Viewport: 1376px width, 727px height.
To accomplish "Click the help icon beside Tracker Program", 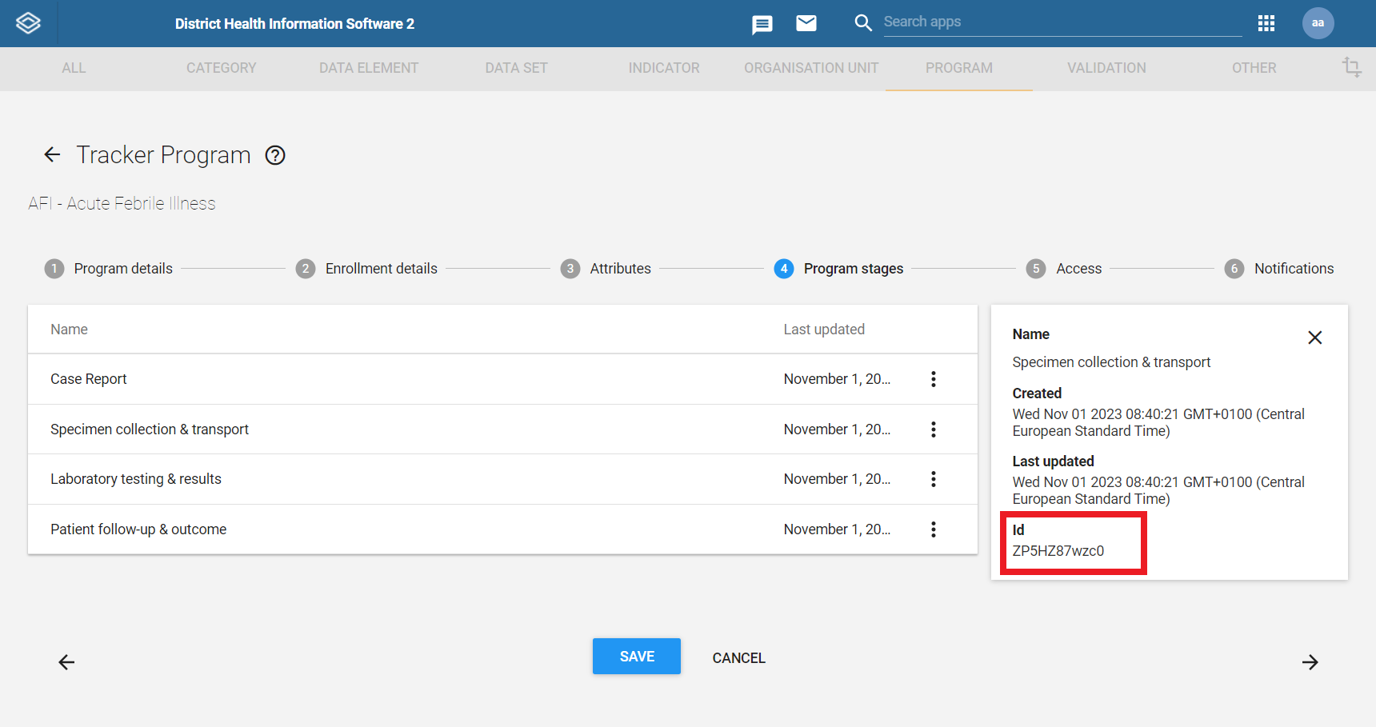I will [275, 155].
